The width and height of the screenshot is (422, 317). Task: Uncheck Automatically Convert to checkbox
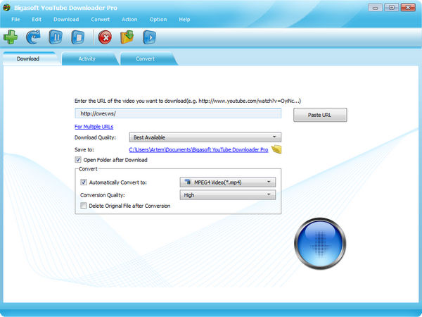point(84,182)
